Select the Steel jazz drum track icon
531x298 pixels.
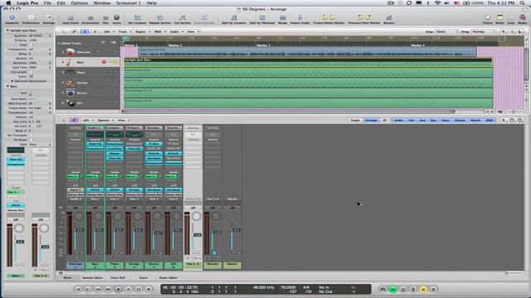[70, 52]
